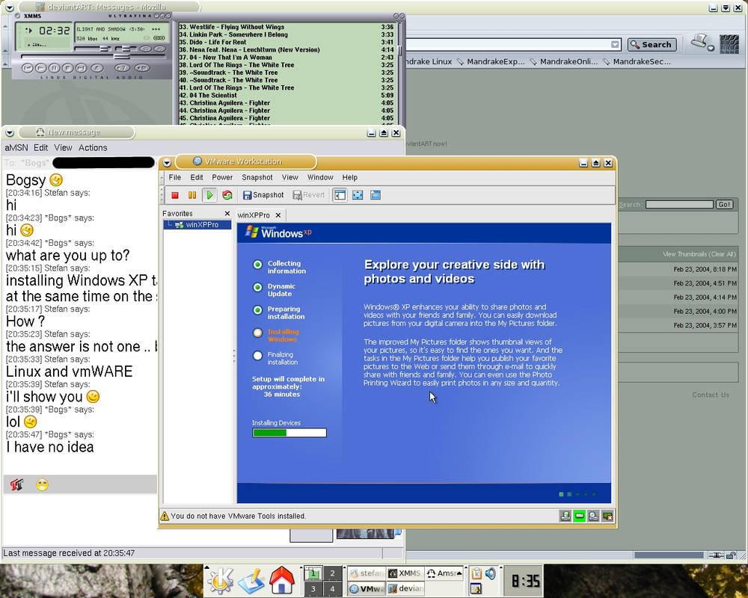Suspend the VM using the yellow pause icon
748x598 pixels.
point(191,195)
